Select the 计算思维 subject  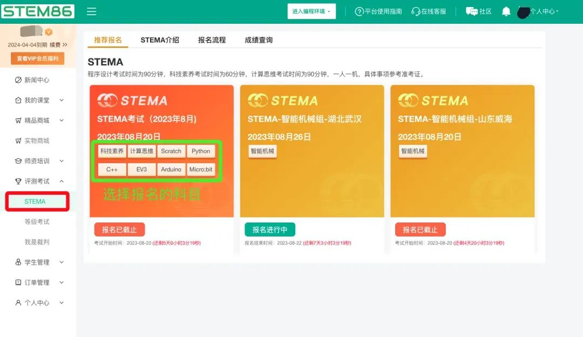tap(141, 151)
